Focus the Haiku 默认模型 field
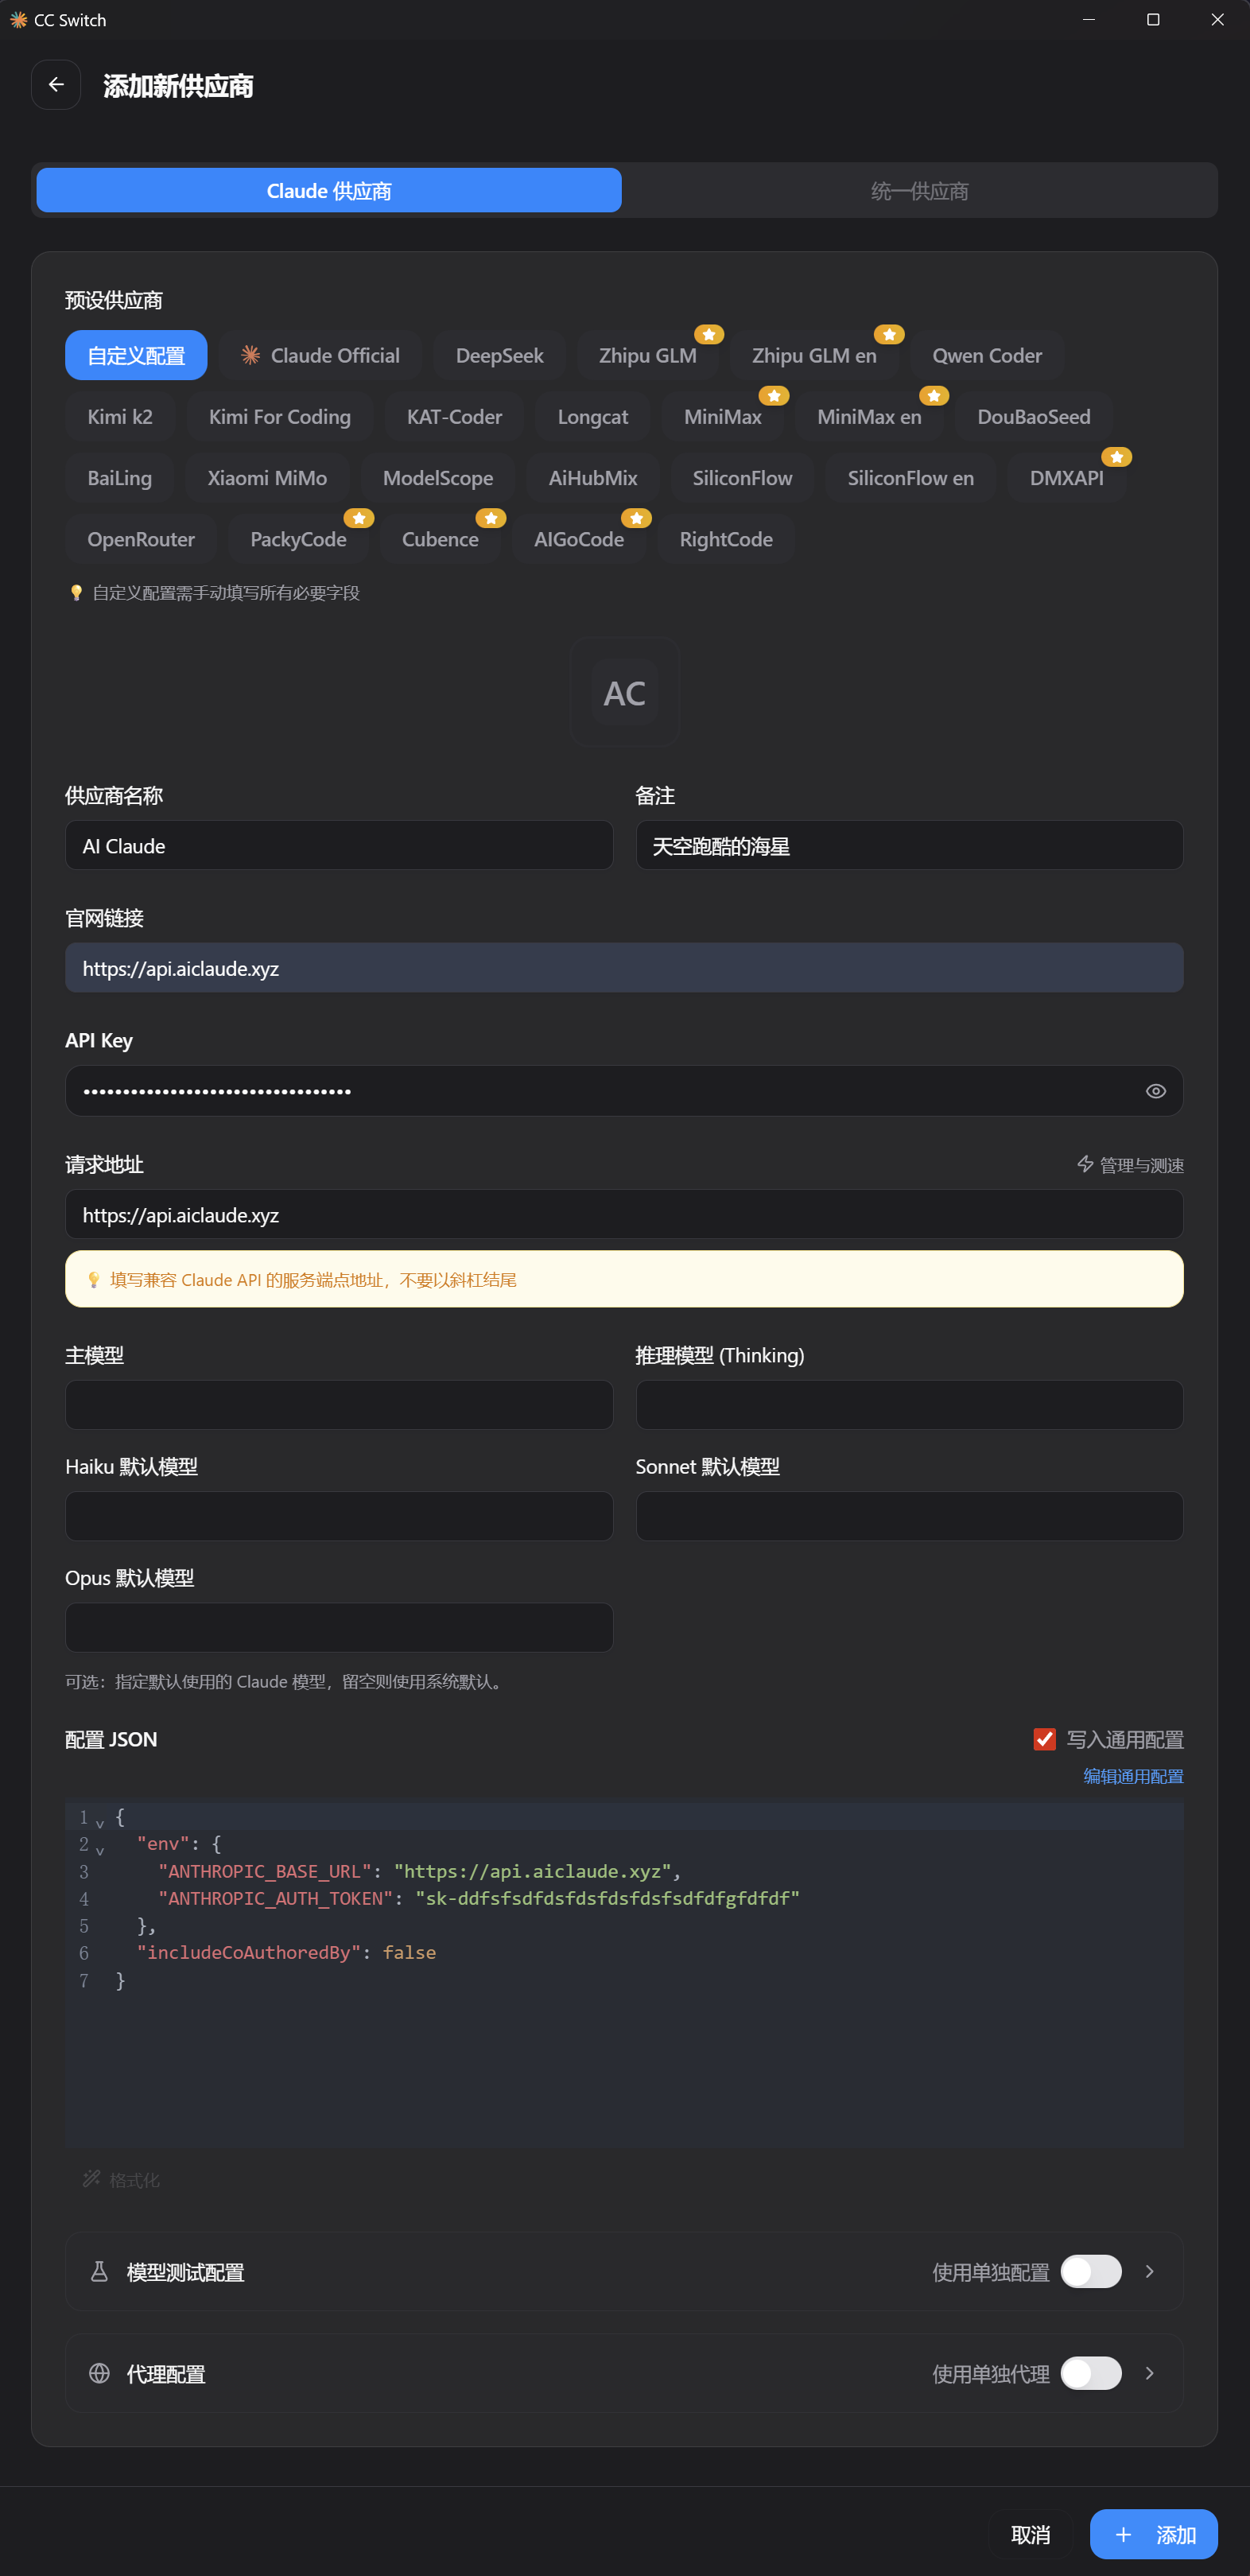The height and width of the screenshot is (2576, 1250). [339, 1516]
